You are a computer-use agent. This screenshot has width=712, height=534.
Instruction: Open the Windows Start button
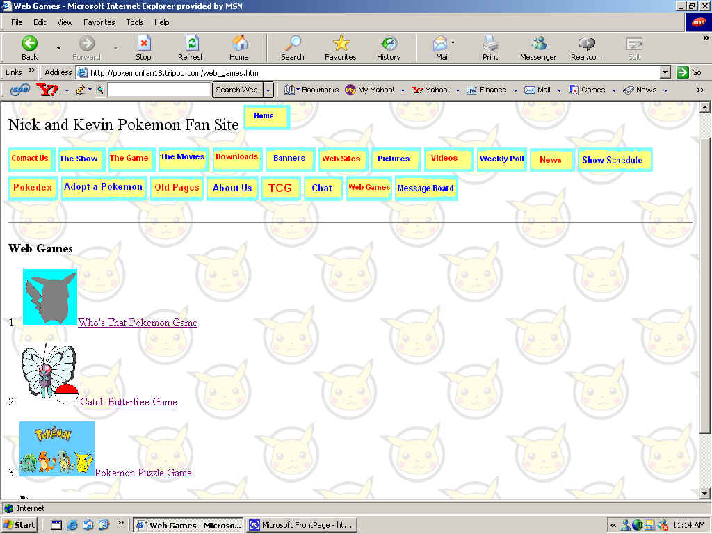pos(19,525)
